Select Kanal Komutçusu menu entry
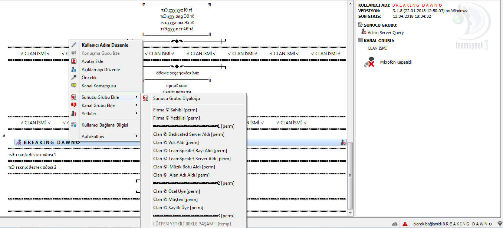Viewport: 503px width, 228px height. [x=105, y=86]
